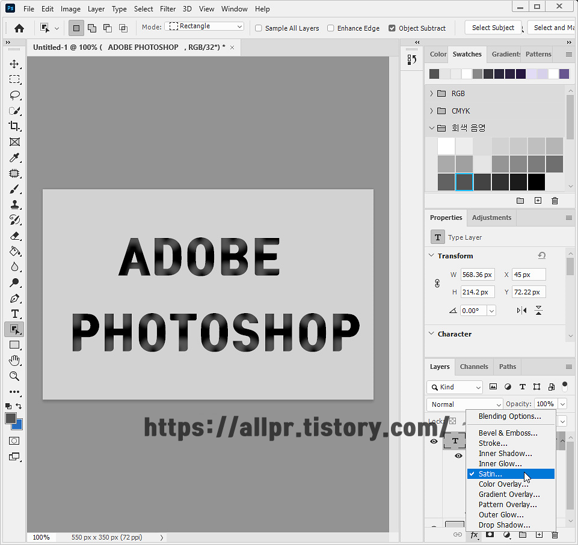Screen dimensions: 578x545
Task: Enable Enhance Edge checkbox
Action: (x=331, y=28)
